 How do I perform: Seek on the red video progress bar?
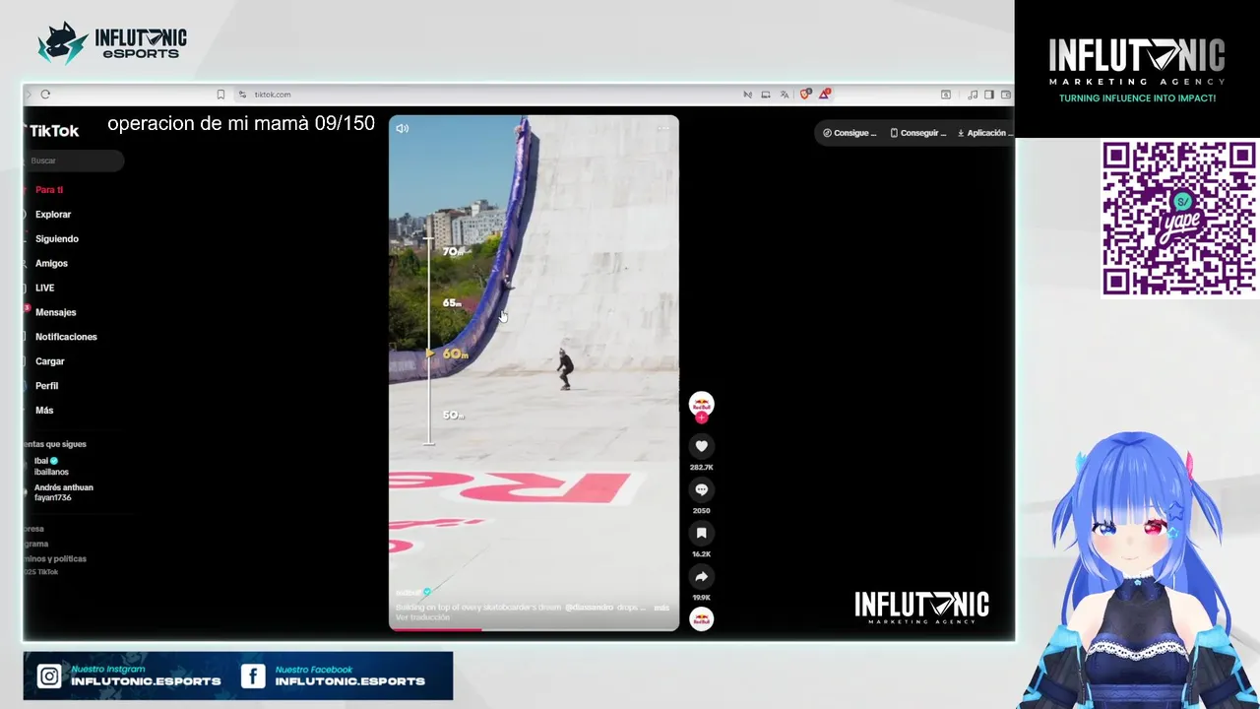534,628
